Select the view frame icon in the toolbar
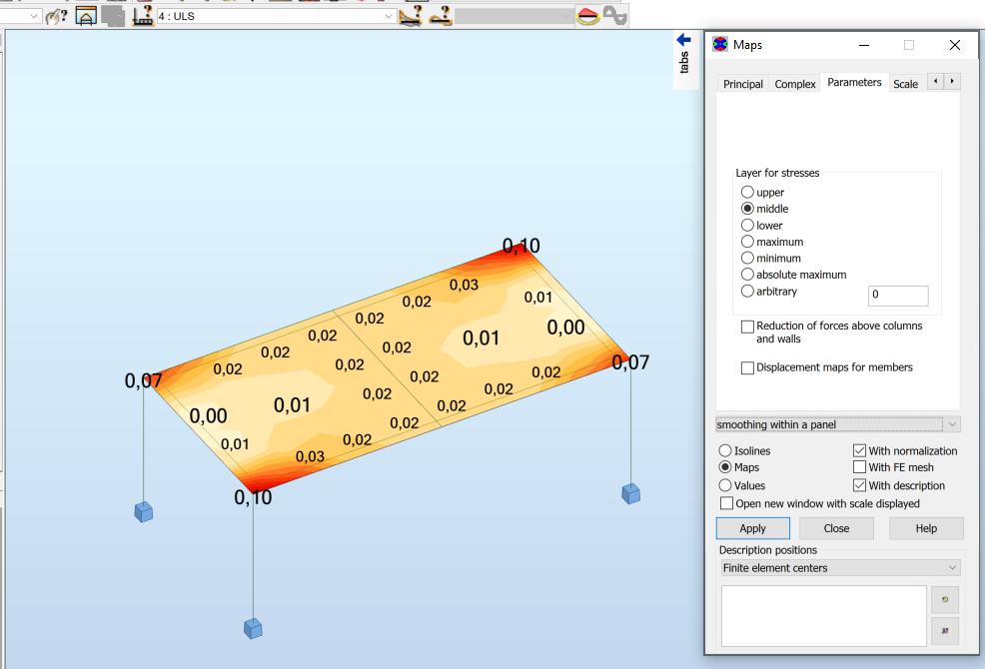 tap(84, 16)
